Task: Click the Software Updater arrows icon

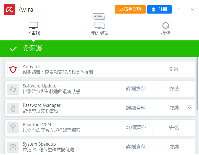Action: (13, 89)
